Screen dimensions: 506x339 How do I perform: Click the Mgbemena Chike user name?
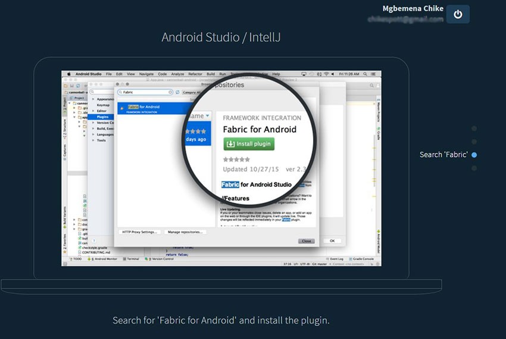point(413,8)
